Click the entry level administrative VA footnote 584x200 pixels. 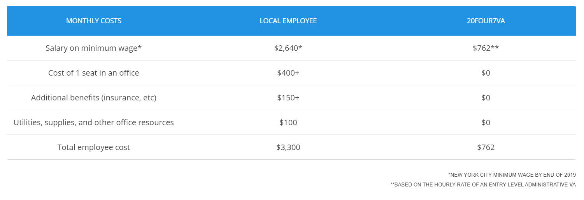[483, 185]
